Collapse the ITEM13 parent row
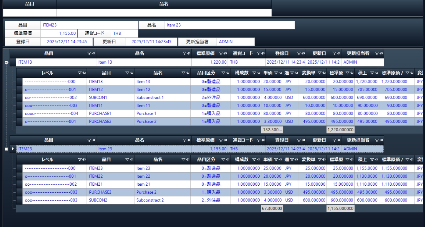This screenshot has height=227, width=425. tap(6, 62)
